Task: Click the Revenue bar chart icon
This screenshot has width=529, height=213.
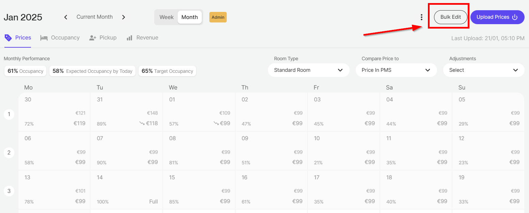Action: point(129,38)
